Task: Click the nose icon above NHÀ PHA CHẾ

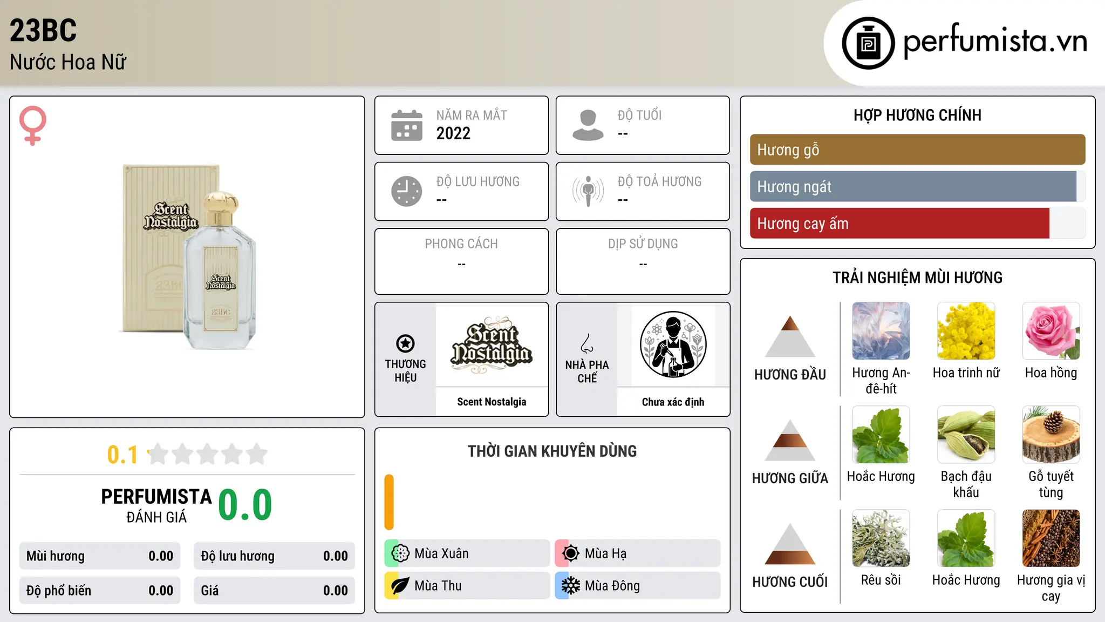Action: click(587, 343)
